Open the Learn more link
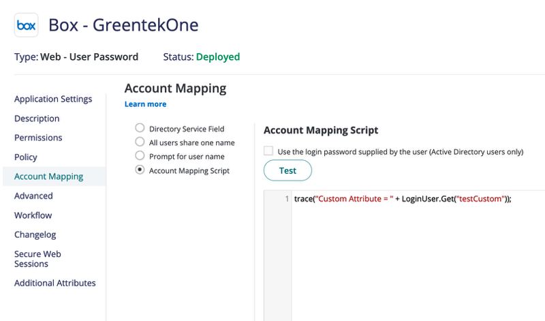 [145, 104]
